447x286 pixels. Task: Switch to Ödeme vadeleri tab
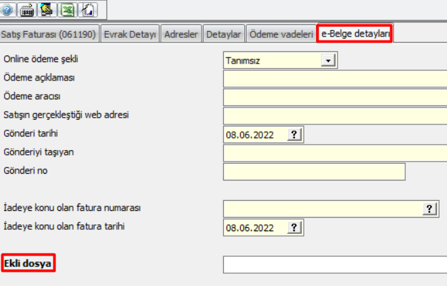point(281,34)
